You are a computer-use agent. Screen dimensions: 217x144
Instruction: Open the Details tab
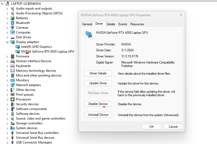111,24
